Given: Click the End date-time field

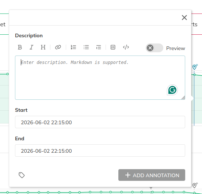Looking at the screenshot, I should (100, 151).
